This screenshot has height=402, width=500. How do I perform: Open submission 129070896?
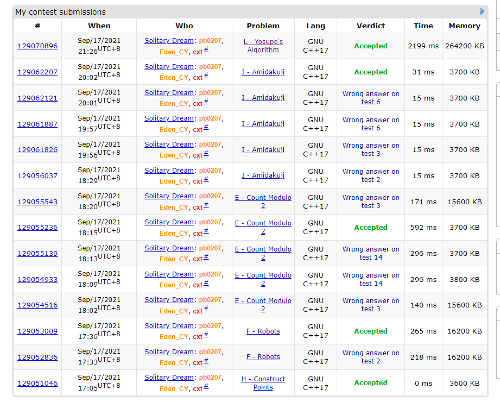pos(37,46)
